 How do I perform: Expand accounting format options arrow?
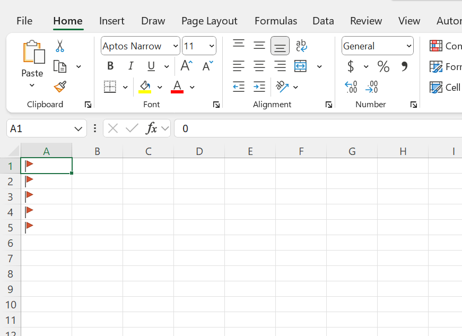[x=366, y=66]
